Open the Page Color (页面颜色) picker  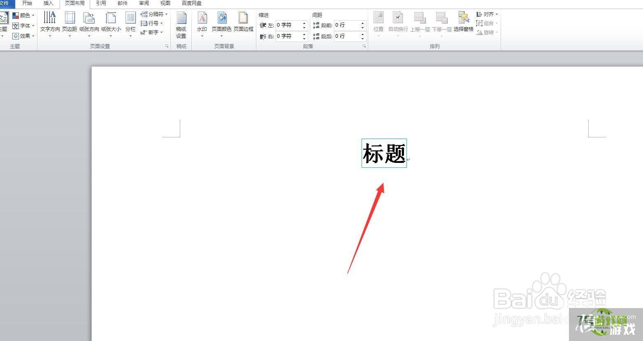222,25
